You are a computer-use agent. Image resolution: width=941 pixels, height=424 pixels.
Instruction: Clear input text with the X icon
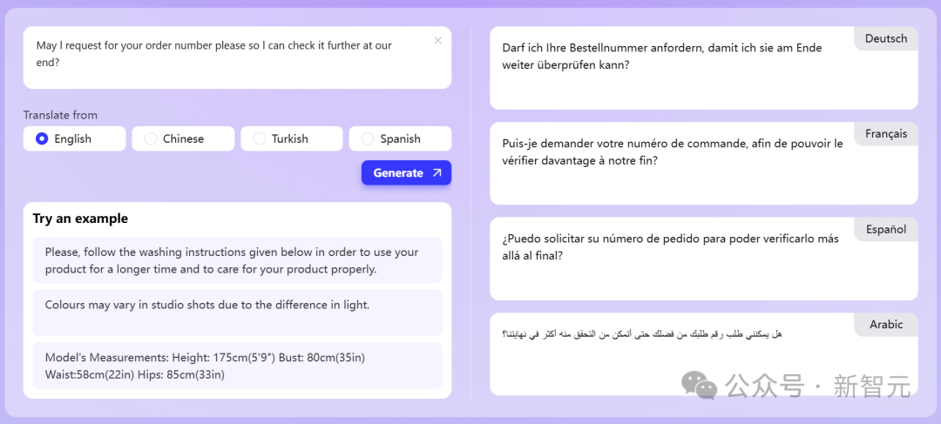point(438,40)
